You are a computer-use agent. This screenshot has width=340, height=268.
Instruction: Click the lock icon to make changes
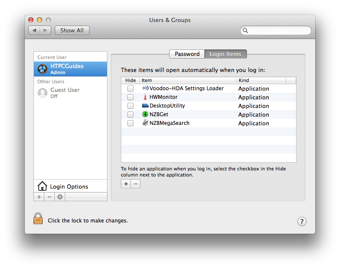click(38, 219)
